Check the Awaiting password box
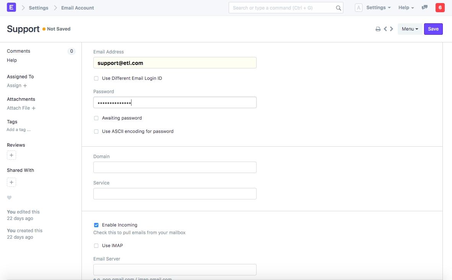The image size is (452, 280). pos(96,118)
